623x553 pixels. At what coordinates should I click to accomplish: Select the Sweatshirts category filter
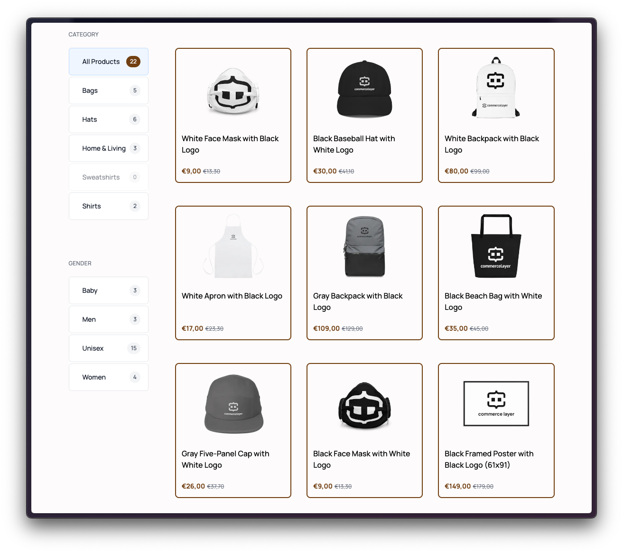[108, 177]
